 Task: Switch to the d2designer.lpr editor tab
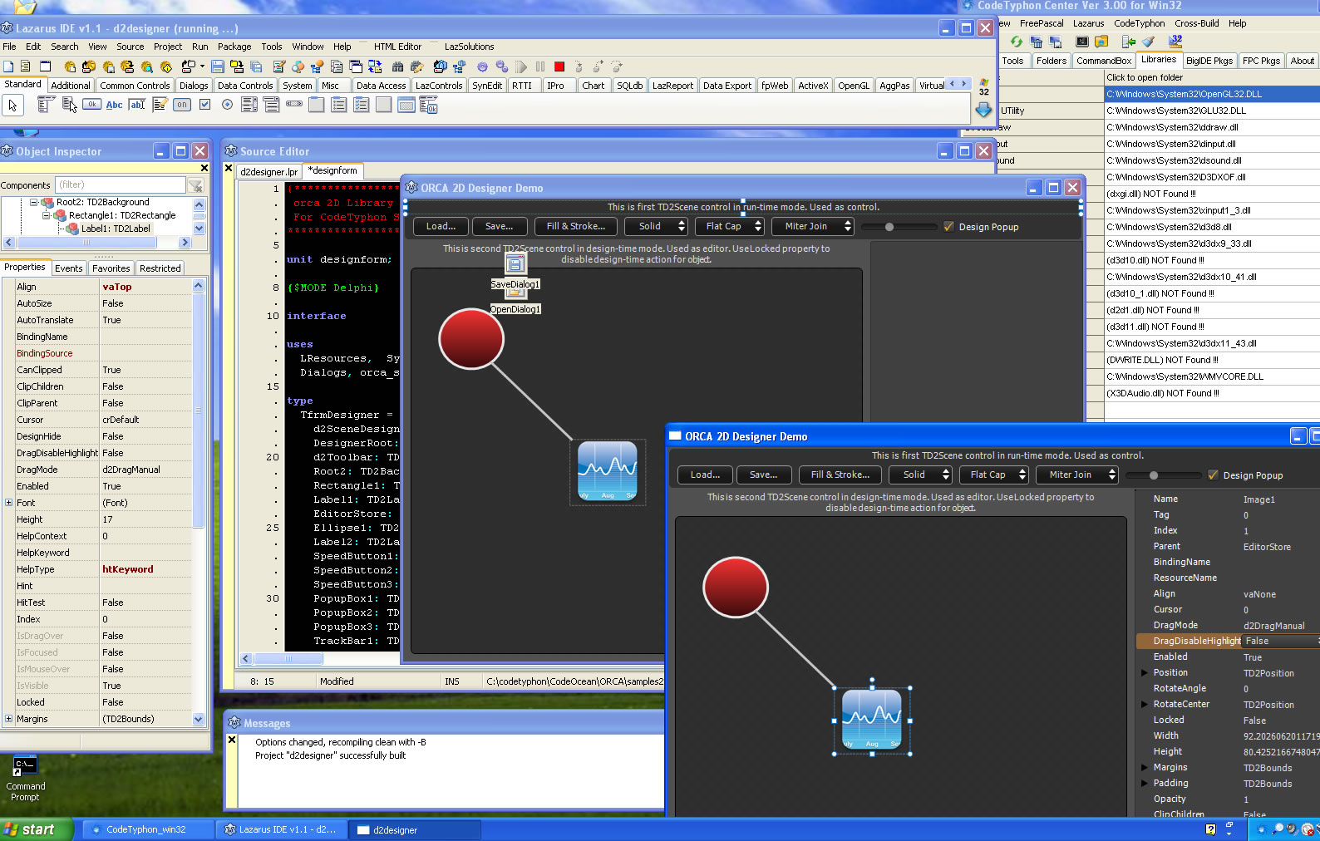pos(268,172)
